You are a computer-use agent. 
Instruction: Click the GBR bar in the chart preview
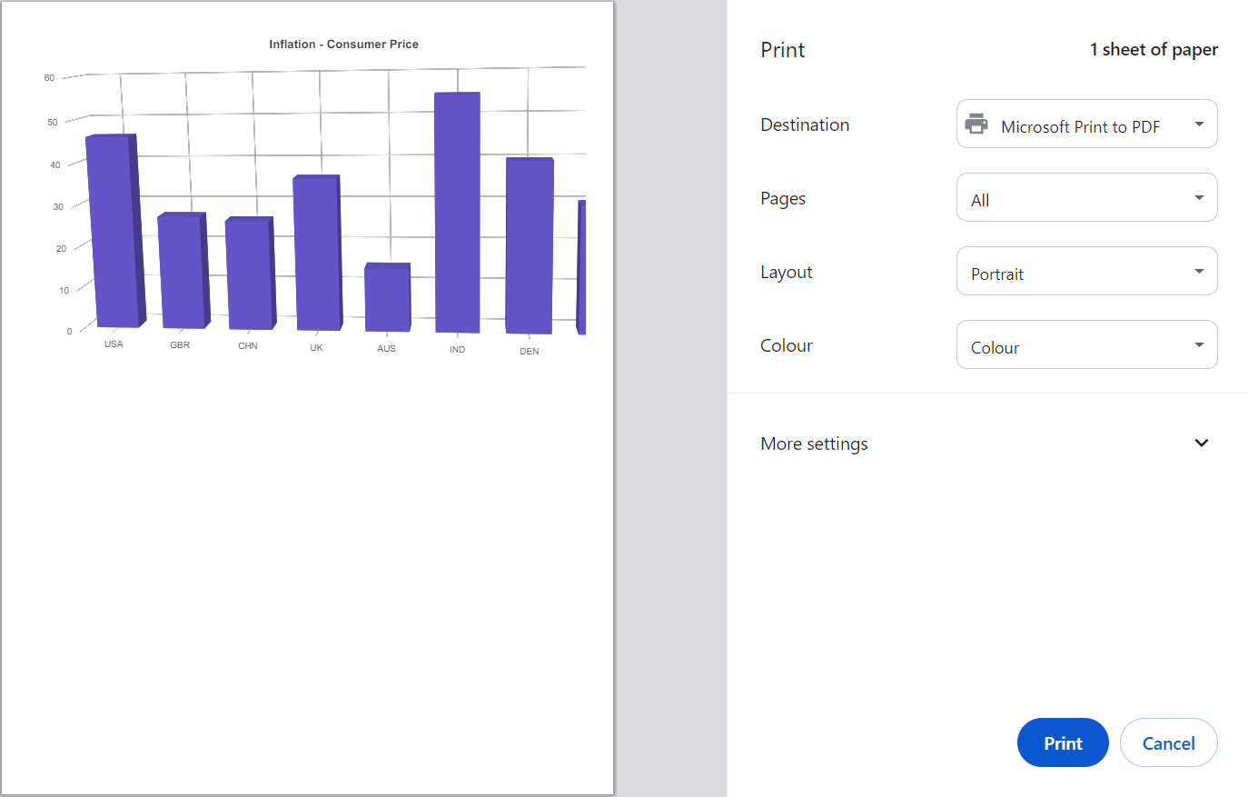(x=183, y=270)
